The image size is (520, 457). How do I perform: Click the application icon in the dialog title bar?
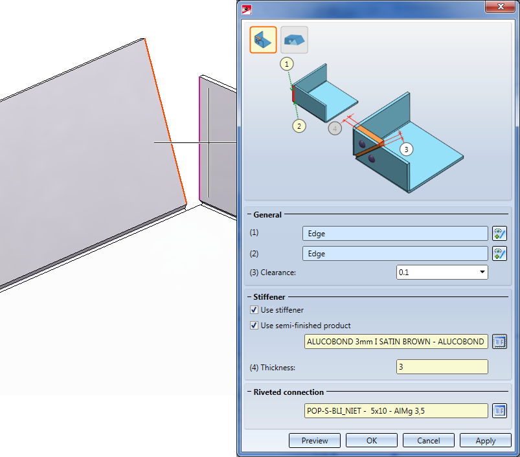[247, 9]
